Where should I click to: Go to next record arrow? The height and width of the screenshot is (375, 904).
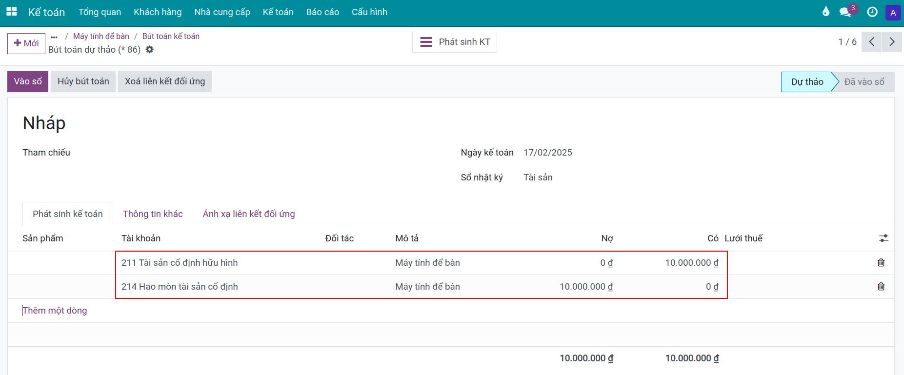pos(892,42)
